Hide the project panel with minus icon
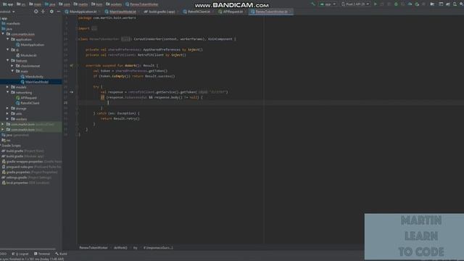The height and width of the screenshot is (261, 464). tap(58, 12)
